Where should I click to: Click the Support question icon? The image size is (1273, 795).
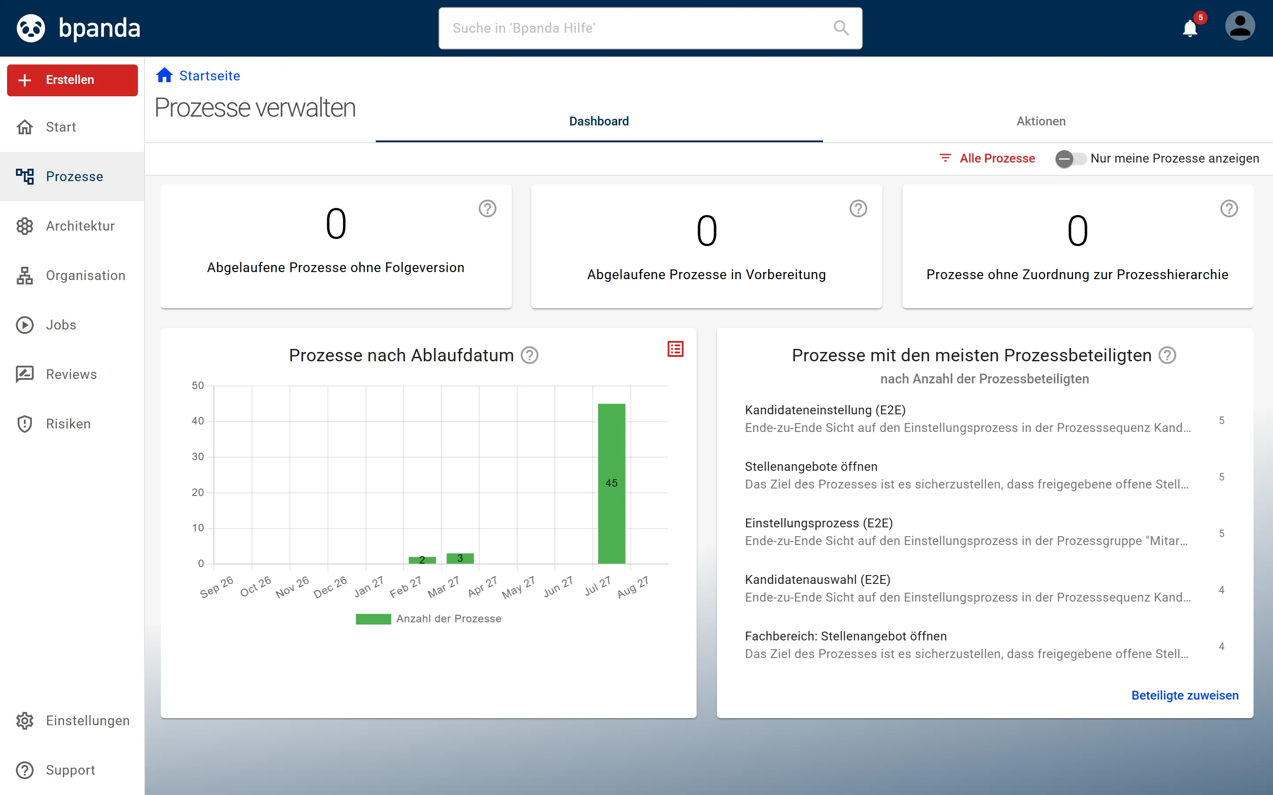click(x=25, y=770)
